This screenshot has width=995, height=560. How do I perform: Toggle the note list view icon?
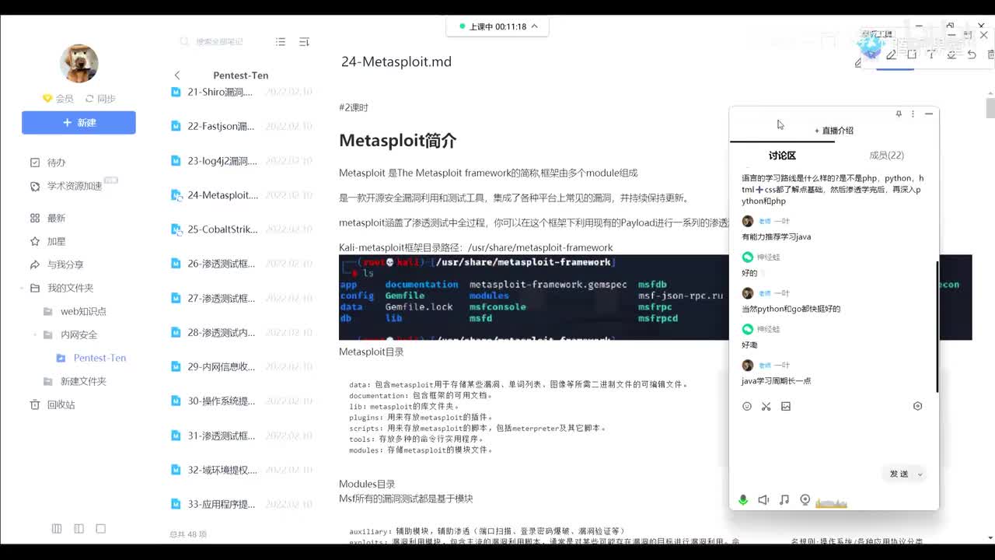tap(281, 42)
